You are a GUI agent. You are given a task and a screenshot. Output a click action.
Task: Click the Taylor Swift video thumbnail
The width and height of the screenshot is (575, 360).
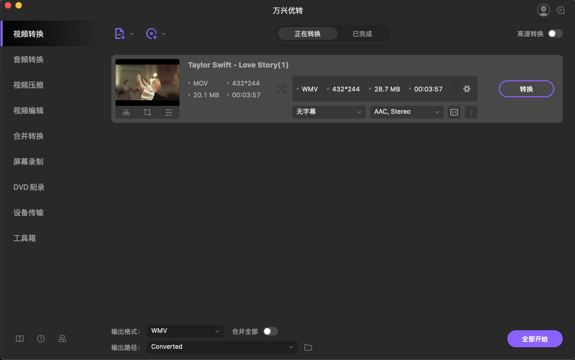pos(147,82)
